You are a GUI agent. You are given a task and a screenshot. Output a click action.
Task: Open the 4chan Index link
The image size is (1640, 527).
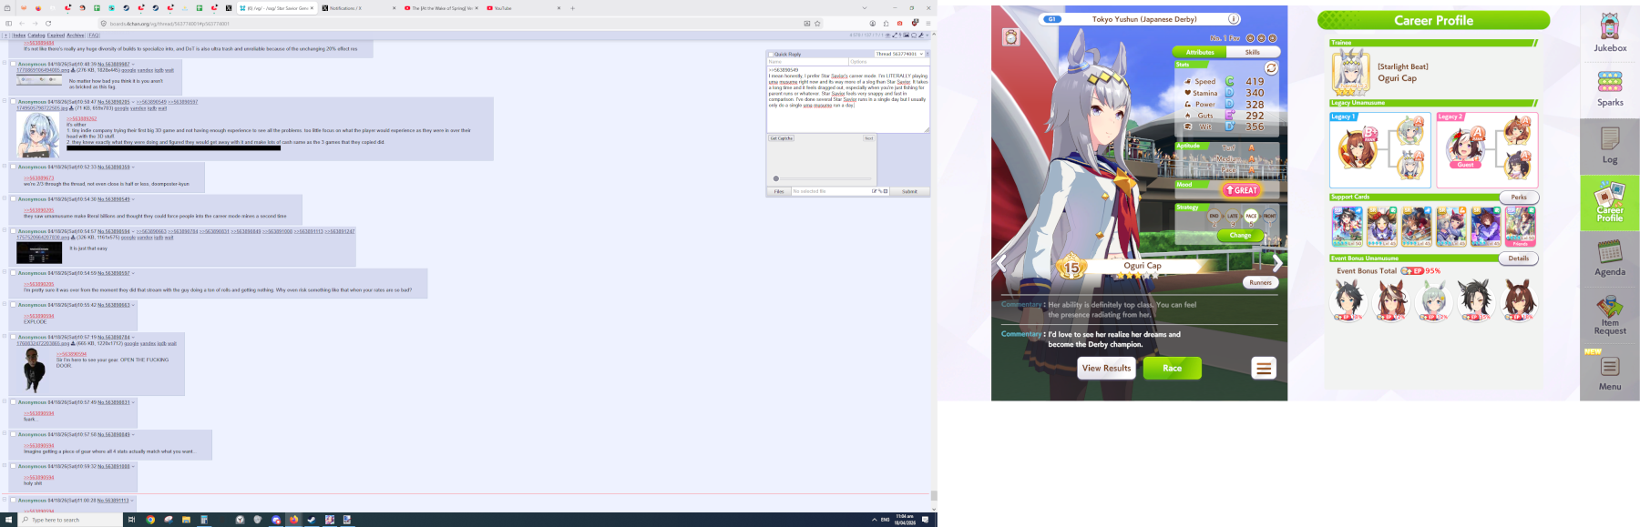(19, 35)
